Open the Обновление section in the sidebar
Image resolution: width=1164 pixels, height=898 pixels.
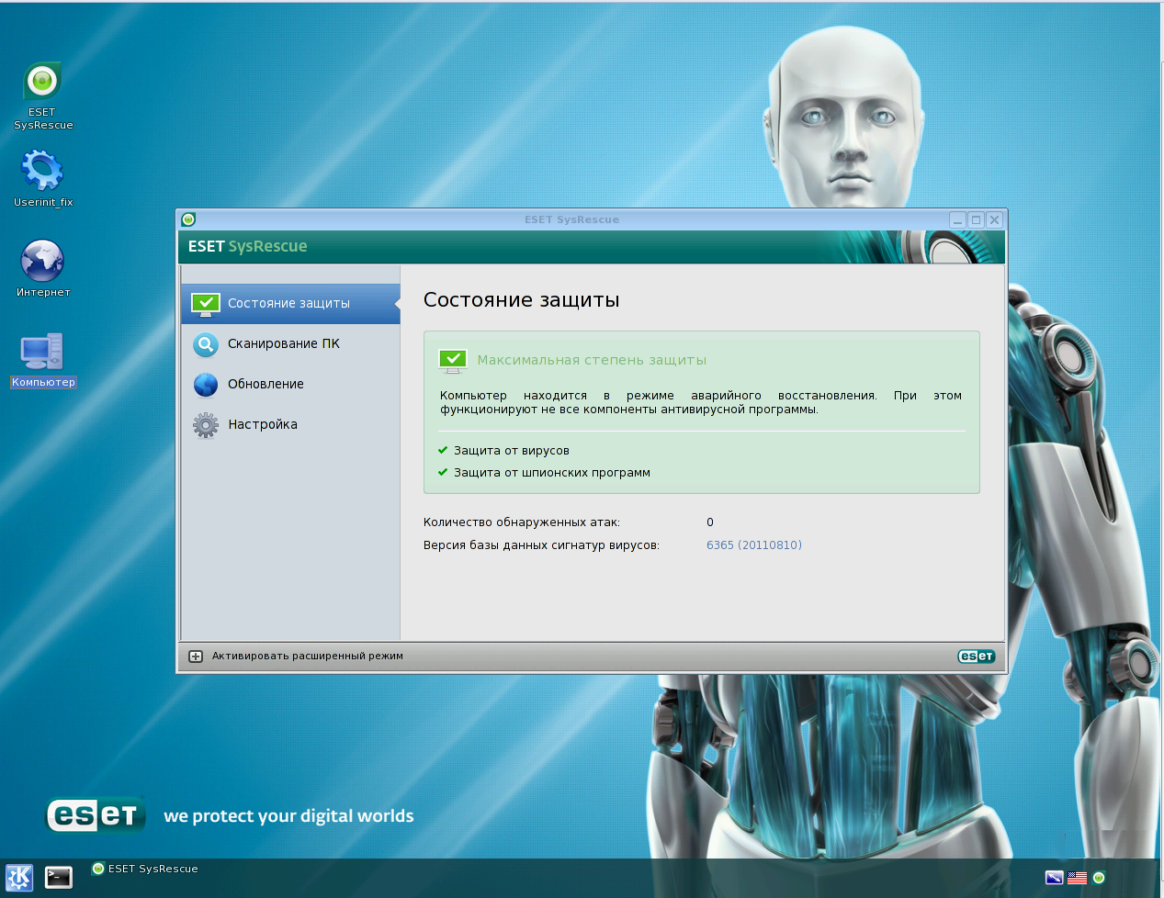click(x=266, y=384)
